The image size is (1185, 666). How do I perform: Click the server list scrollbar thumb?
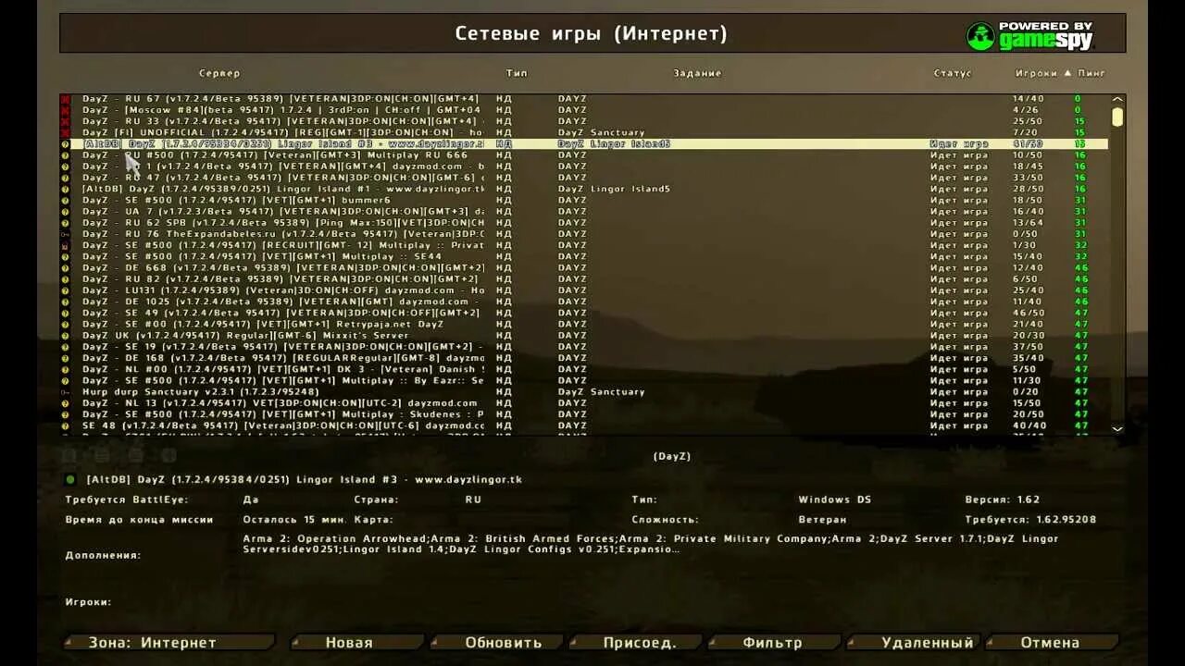1117,117
